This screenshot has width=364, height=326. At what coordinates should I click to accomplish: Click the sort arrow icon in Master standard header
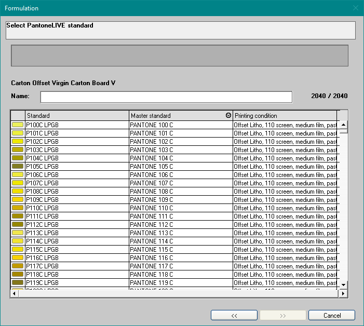(x=228, y=115)
